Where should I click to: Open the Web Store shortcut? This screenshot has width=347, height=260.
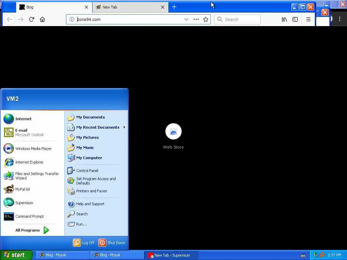(173, 136)
